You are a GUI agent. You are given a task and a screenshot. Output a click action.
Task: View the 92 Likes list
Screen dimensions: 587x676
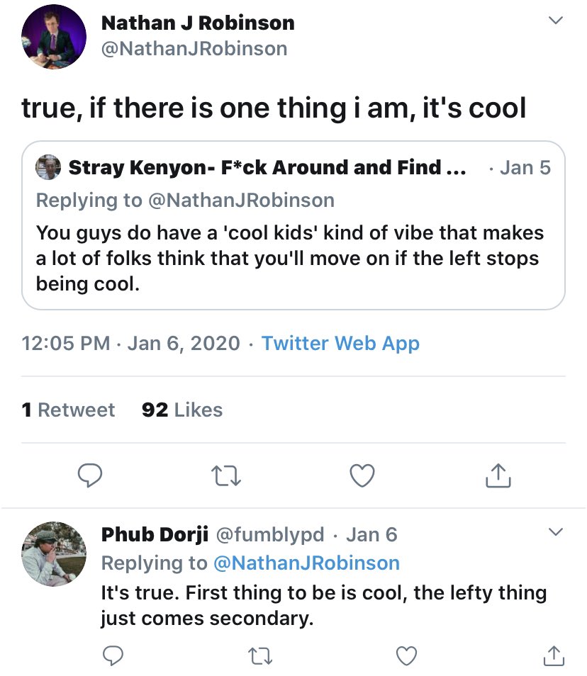[182, 410]
